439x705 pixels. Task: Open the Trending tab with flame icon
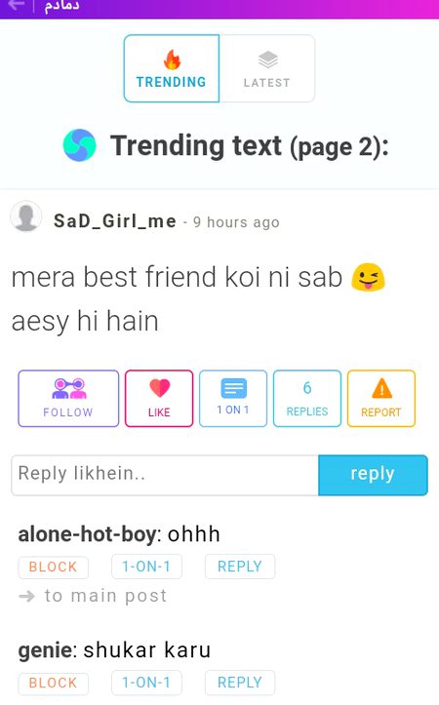pyautogui.click(x=172, y=68)
